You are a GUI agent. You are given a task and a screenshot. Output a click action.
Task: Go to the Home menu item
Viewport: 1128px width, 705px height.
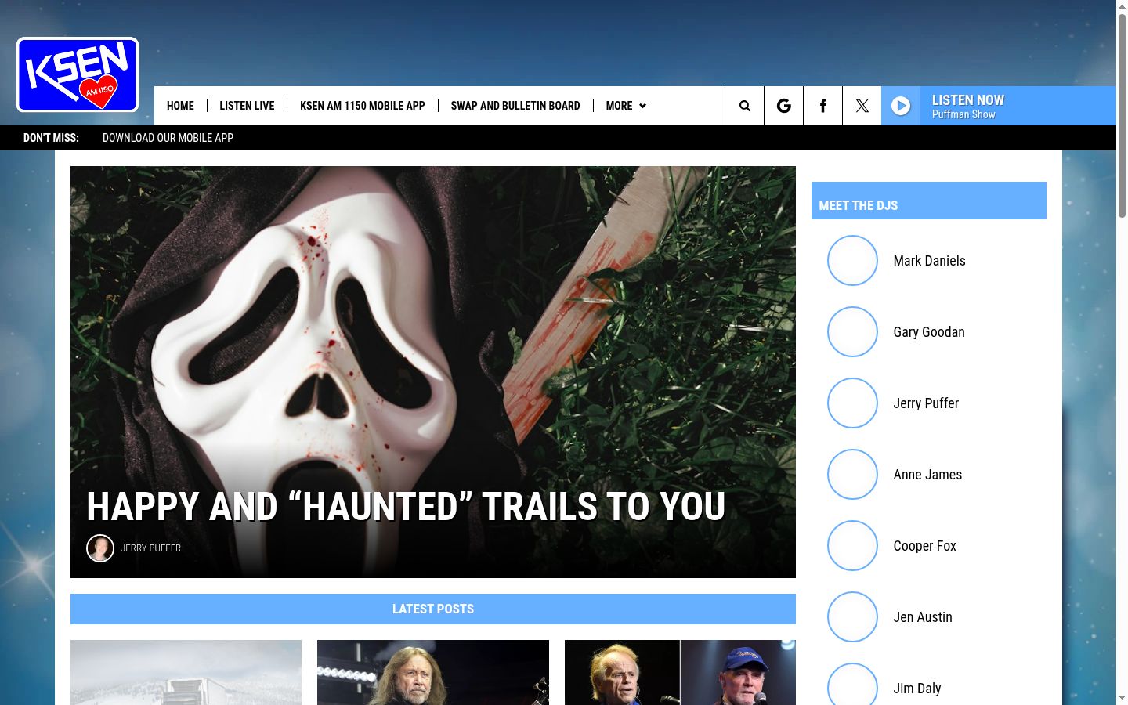(180, 106)
